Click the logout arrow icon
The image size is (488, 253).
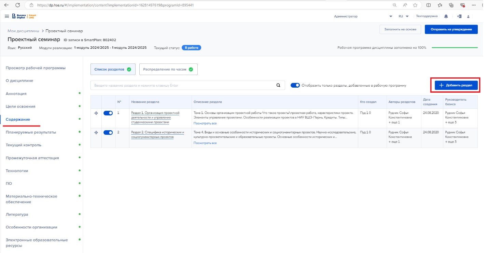coord(459,16)
